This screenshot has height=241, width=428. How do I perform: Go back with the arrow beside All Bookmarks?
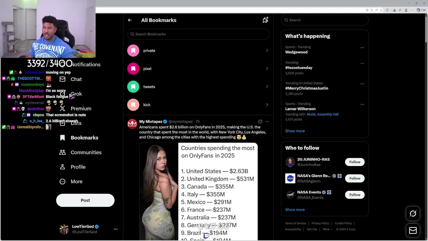(x=130, y=20)
